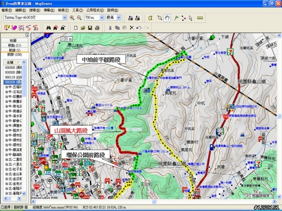282x211 pixels.
Task: Collapse the left panel with arrow button
Action: point(27,35)
